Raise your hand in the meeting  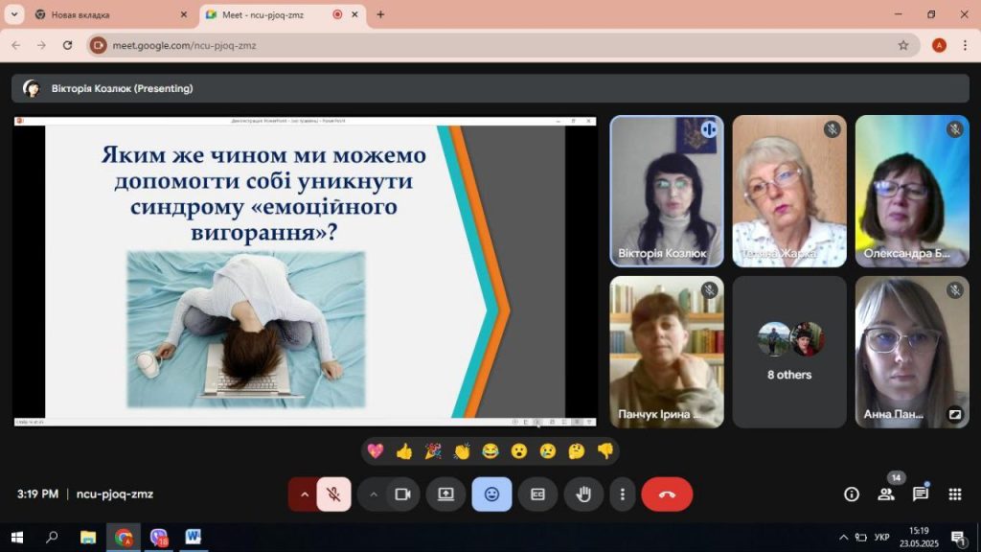coord(582,494)
